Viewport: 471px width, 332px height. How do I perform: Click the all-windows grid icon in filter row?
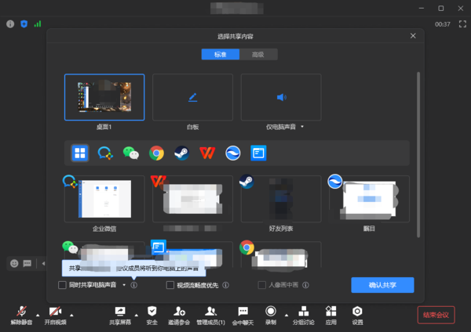(80, 153)
